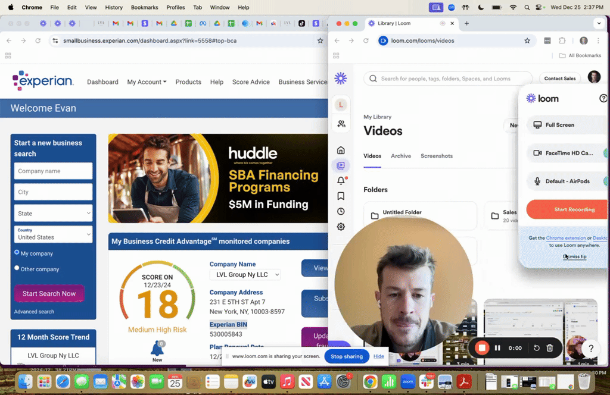Screen dimensions: 610x395
Task: Open Chrome extensions puzzle icon in Loom window
Action: coord(562,40)
